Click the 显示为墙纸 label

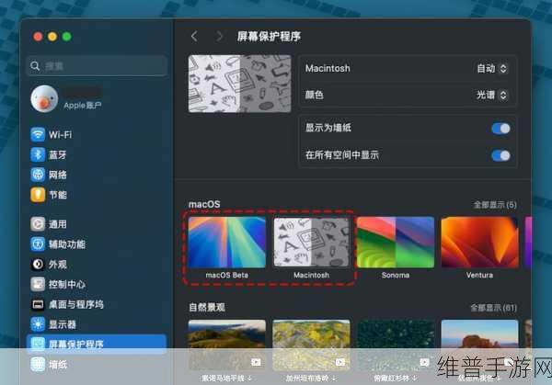click(328, 128)
